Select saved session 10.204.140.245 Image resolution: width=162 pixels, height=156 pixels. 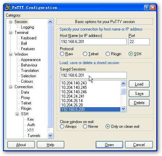tap(90, 87)
